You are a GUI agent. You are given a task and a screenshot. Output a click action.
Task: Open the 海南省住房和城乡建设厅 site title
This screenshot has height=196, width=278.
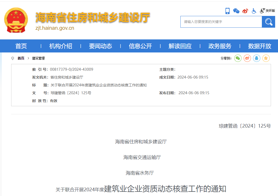(x=93, y=17)
